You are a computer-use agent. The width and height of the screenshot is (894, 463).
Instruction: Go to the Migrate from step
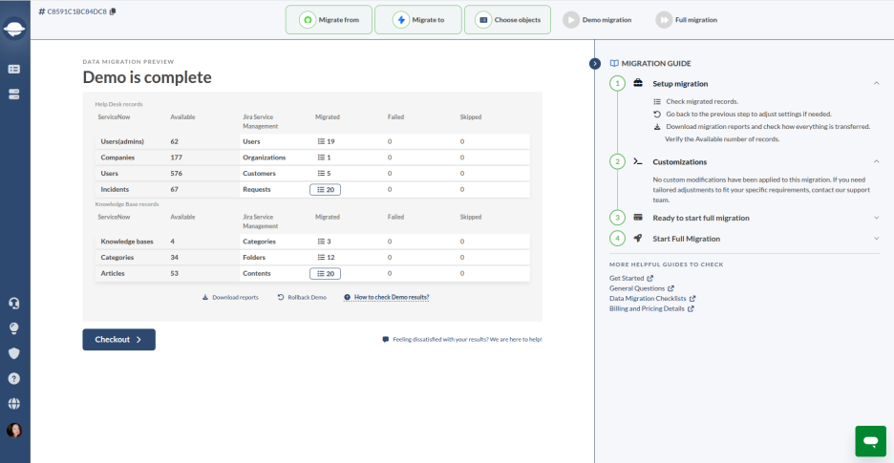coord(329,20)
